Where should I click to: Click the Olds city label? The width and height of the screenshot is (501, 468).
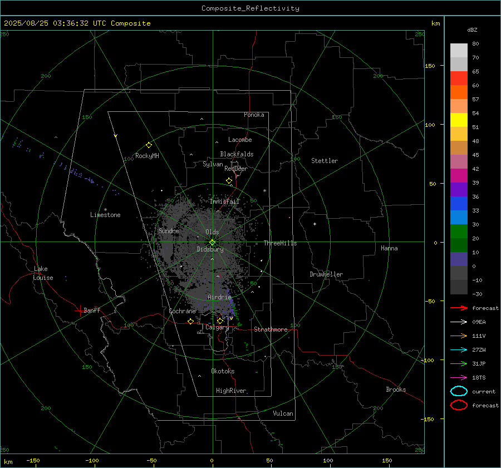pyautogui.click(x=212, y=232)
